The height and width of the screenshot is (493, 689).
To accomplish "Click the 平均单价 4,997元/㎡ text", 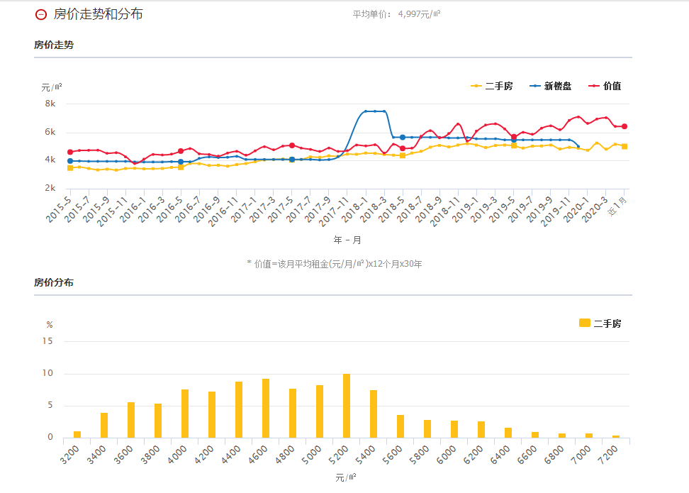I will point(396,14).
